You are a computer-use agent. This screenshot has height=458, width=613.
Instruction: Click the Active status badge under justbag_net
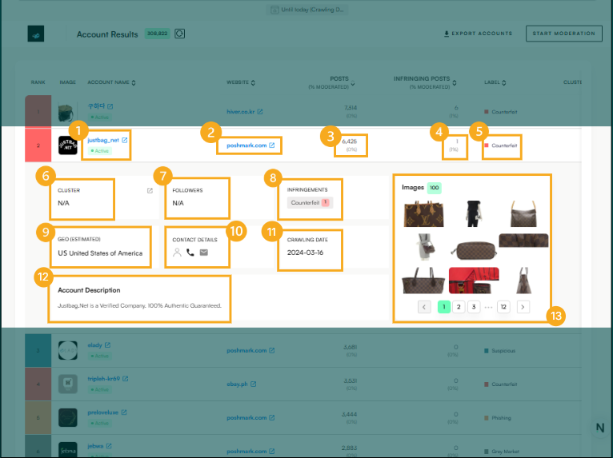(x=100, y=151)
